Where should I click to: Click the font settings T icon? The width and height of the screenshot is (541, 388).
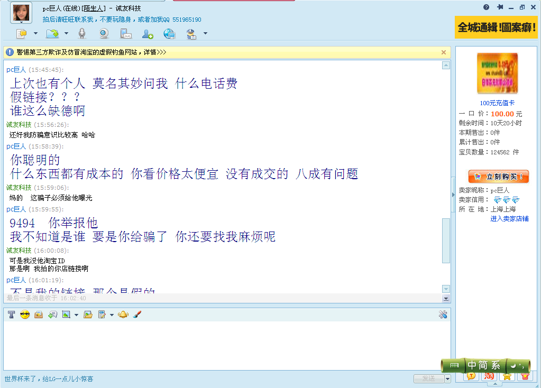pos(11,315)
